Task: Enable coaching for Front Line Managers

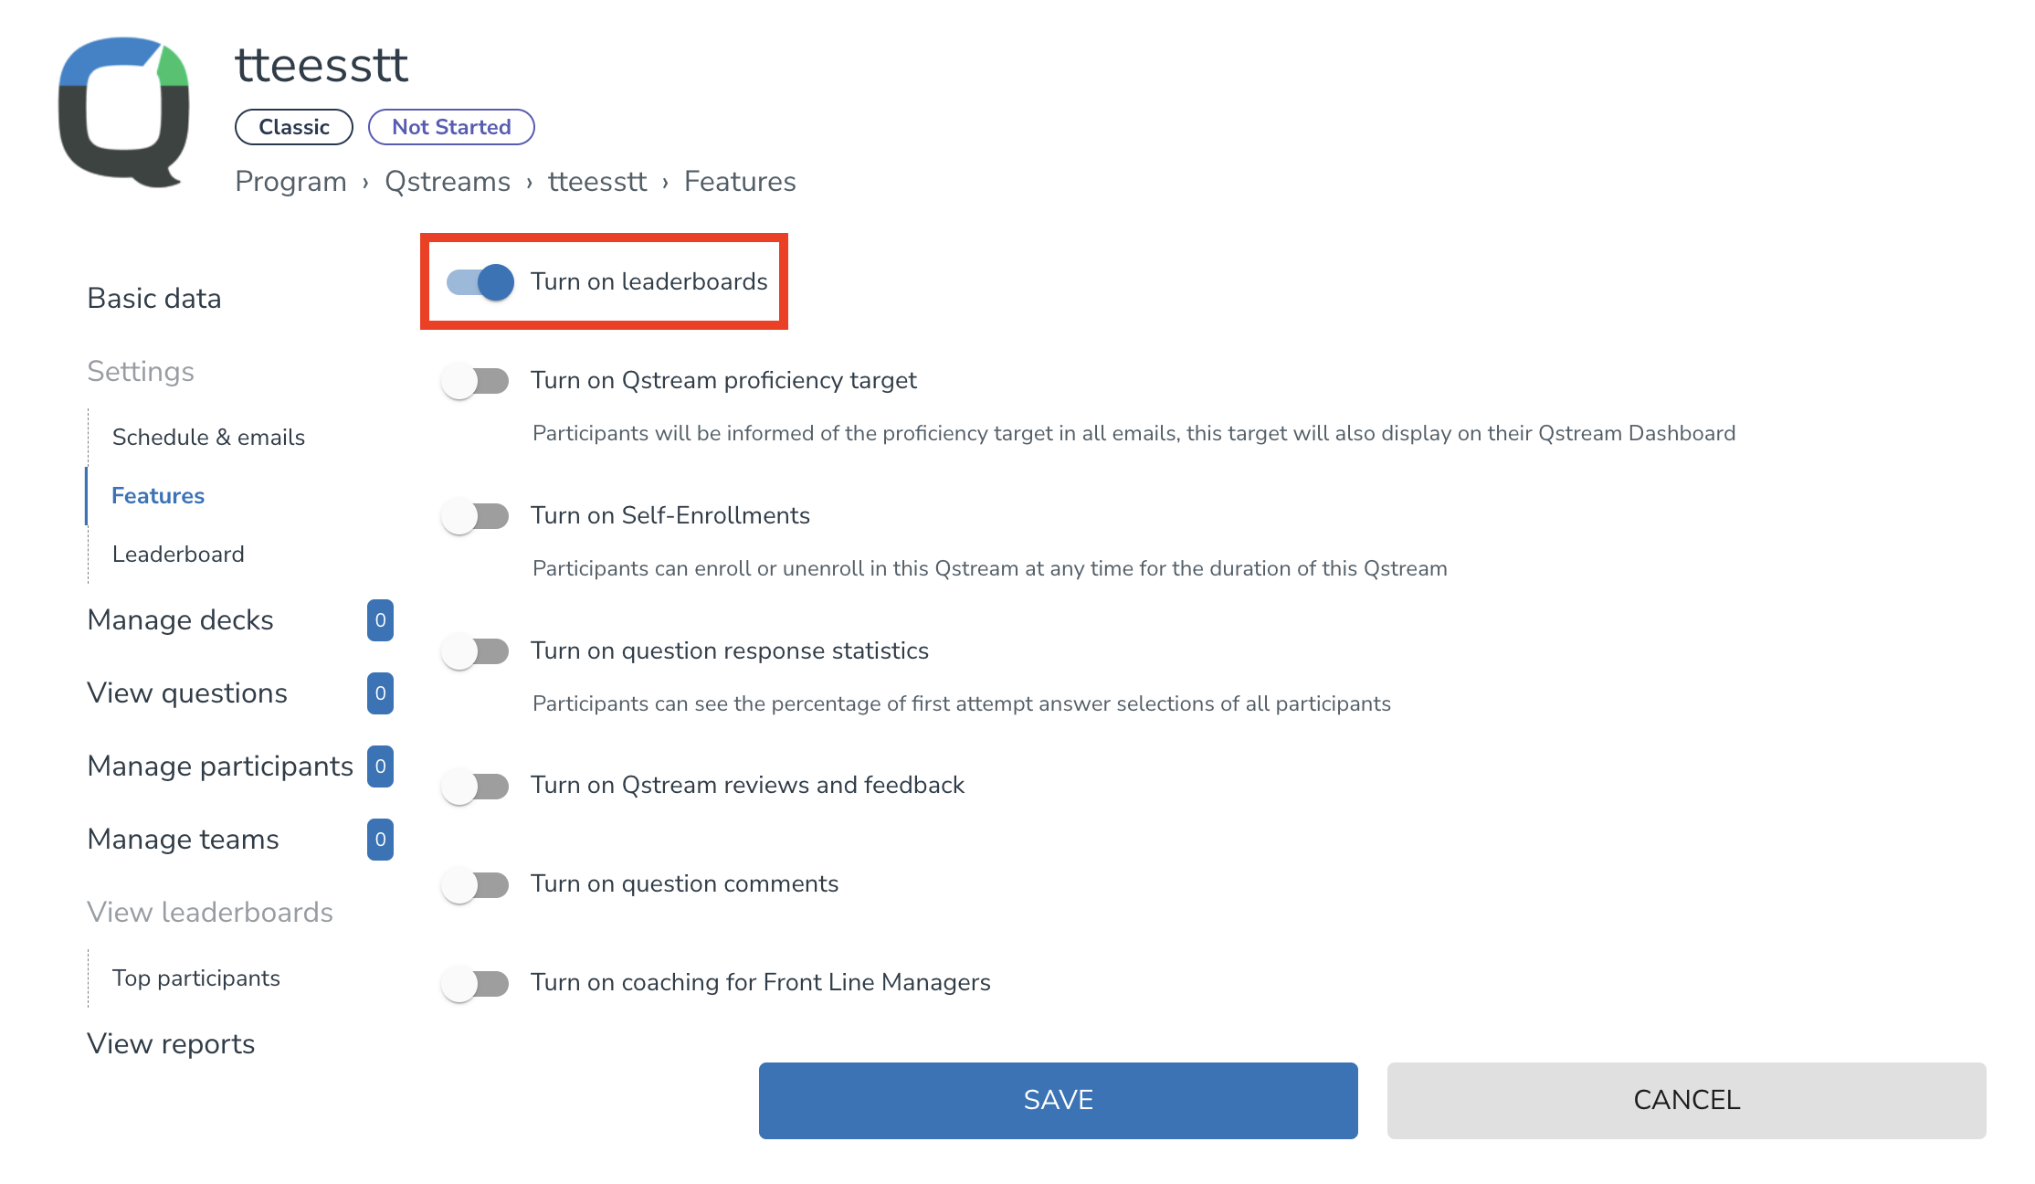Action: [x=475, y=983]
